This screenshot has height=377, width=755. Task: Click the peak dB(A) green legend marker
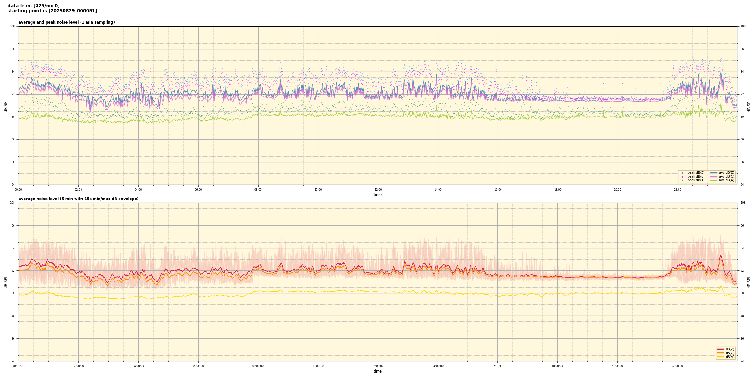pyautogui.click(x=682, y=180)
